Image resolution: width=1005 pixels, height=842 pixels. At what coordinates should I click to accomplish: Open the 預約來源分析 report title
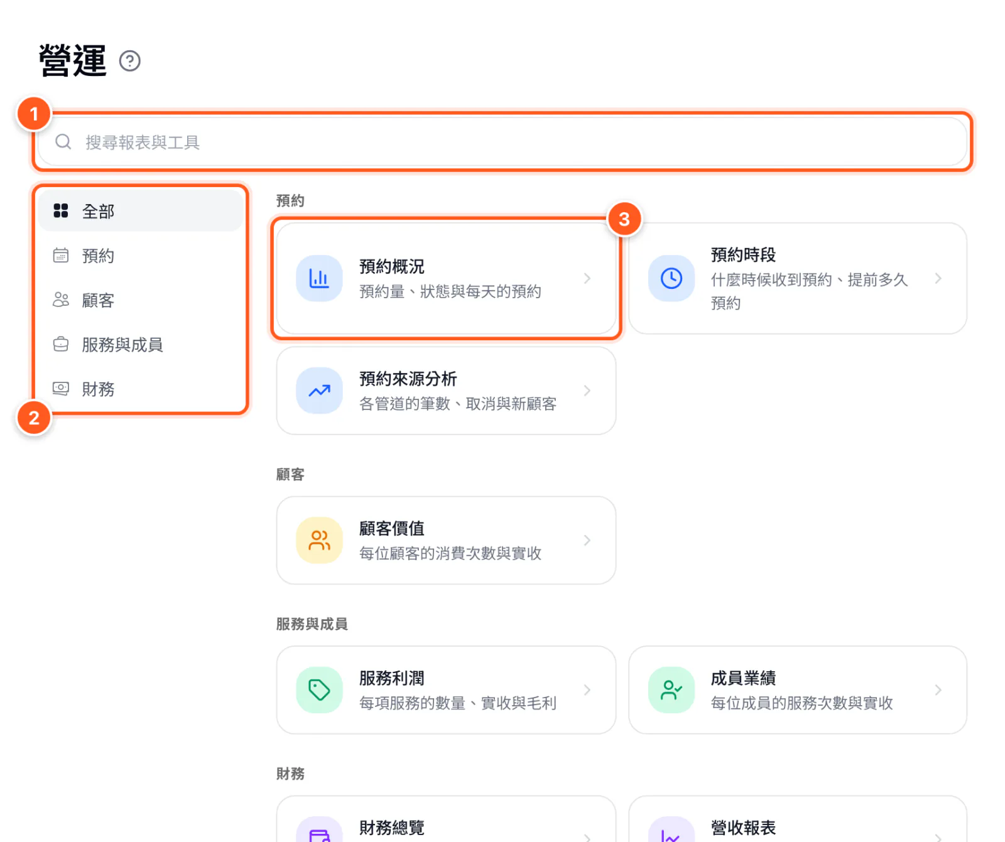coord(408,379)
